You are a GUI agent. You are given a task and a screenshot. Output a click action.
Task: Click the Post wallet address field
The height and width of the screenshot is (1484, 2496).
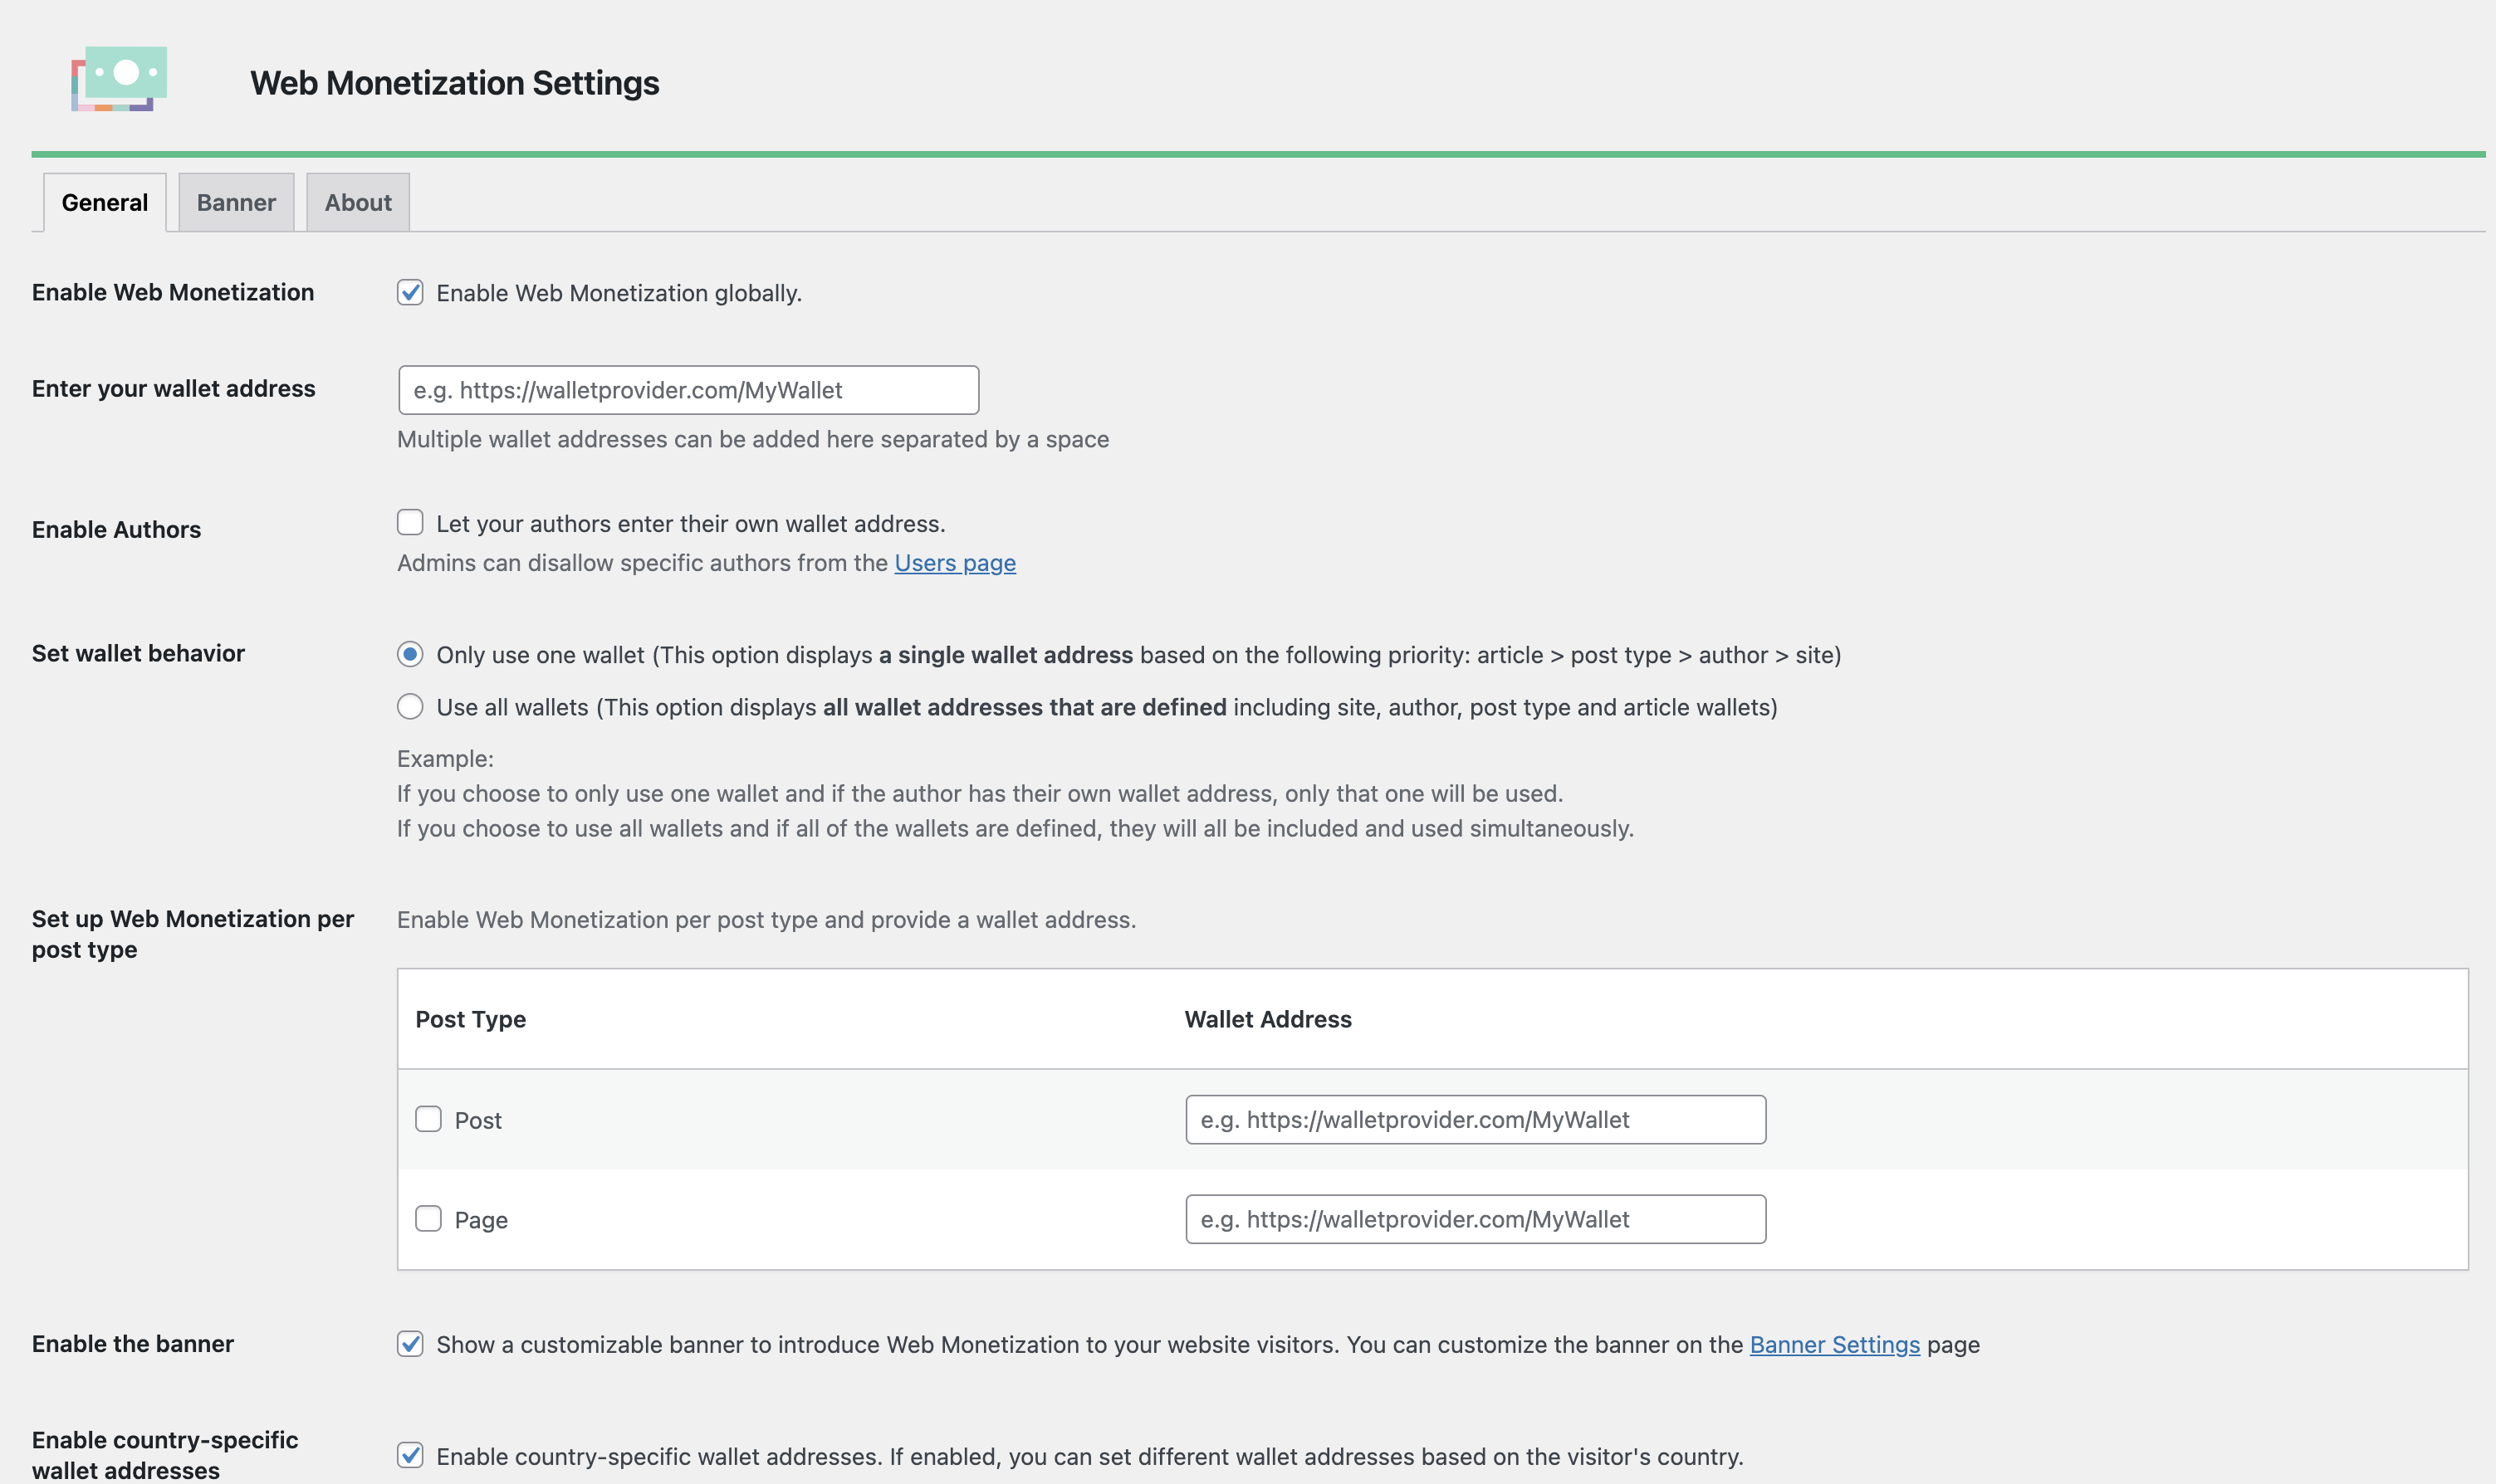[1475, 1120]
